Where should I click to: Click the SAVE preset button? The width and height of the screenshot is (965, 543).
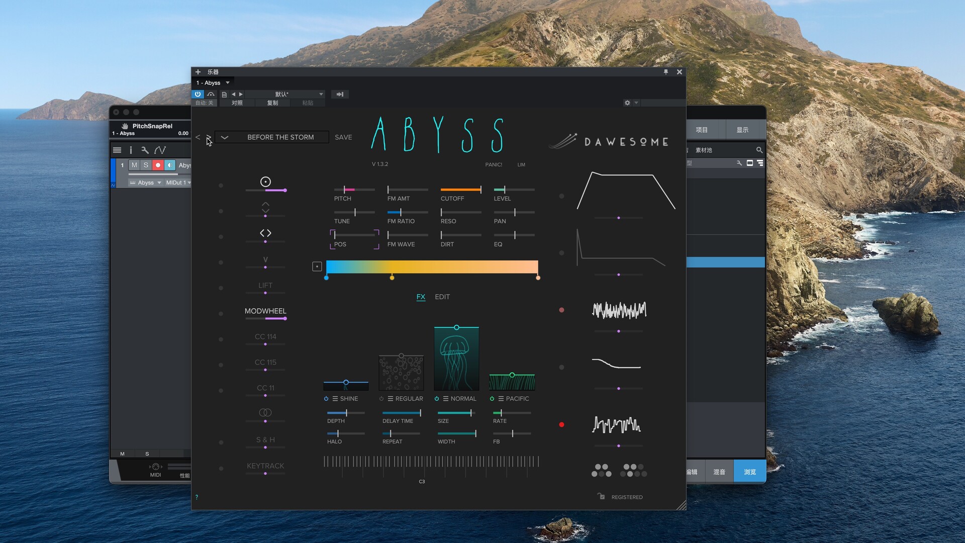(343, 137)
